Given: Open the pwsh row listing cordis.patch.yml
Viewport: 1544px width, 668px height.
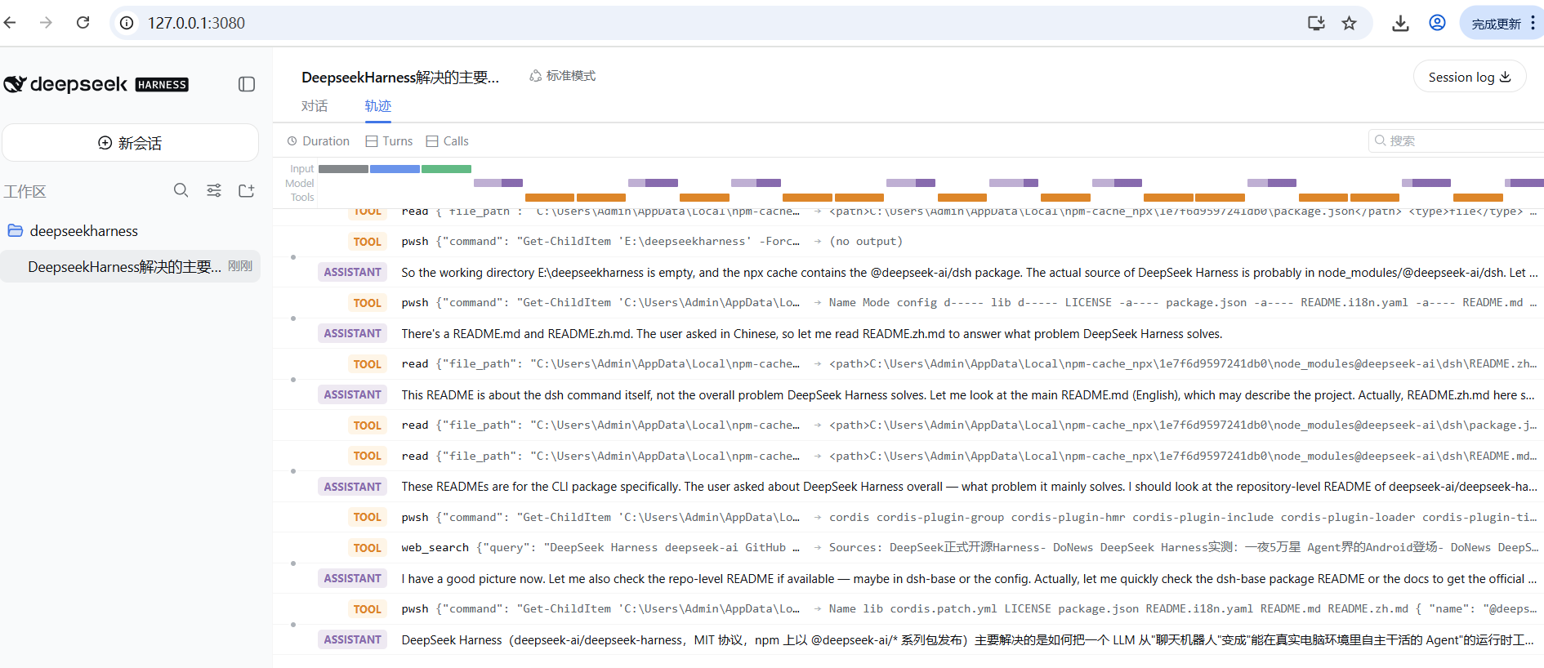Looking at the screenshot, I should coord(908,609).
